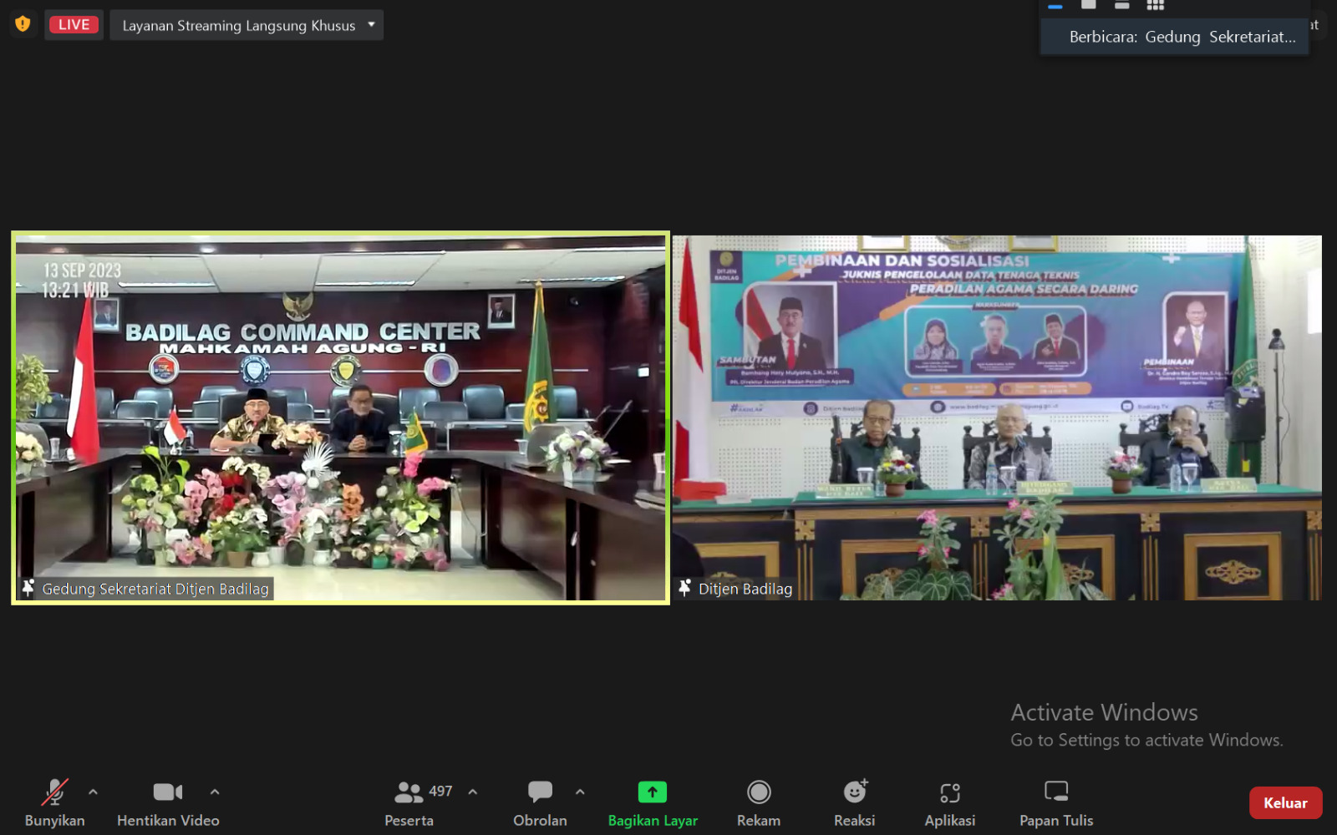Select the Ditjen Badilag video tile

[x=997, y=417]
